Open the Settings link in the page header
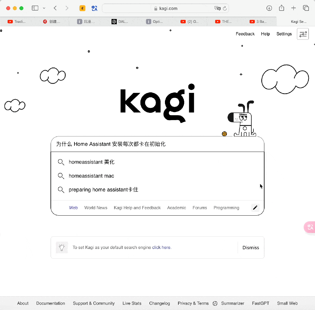This screenshot has height=310, width=315. coord(284,34)
